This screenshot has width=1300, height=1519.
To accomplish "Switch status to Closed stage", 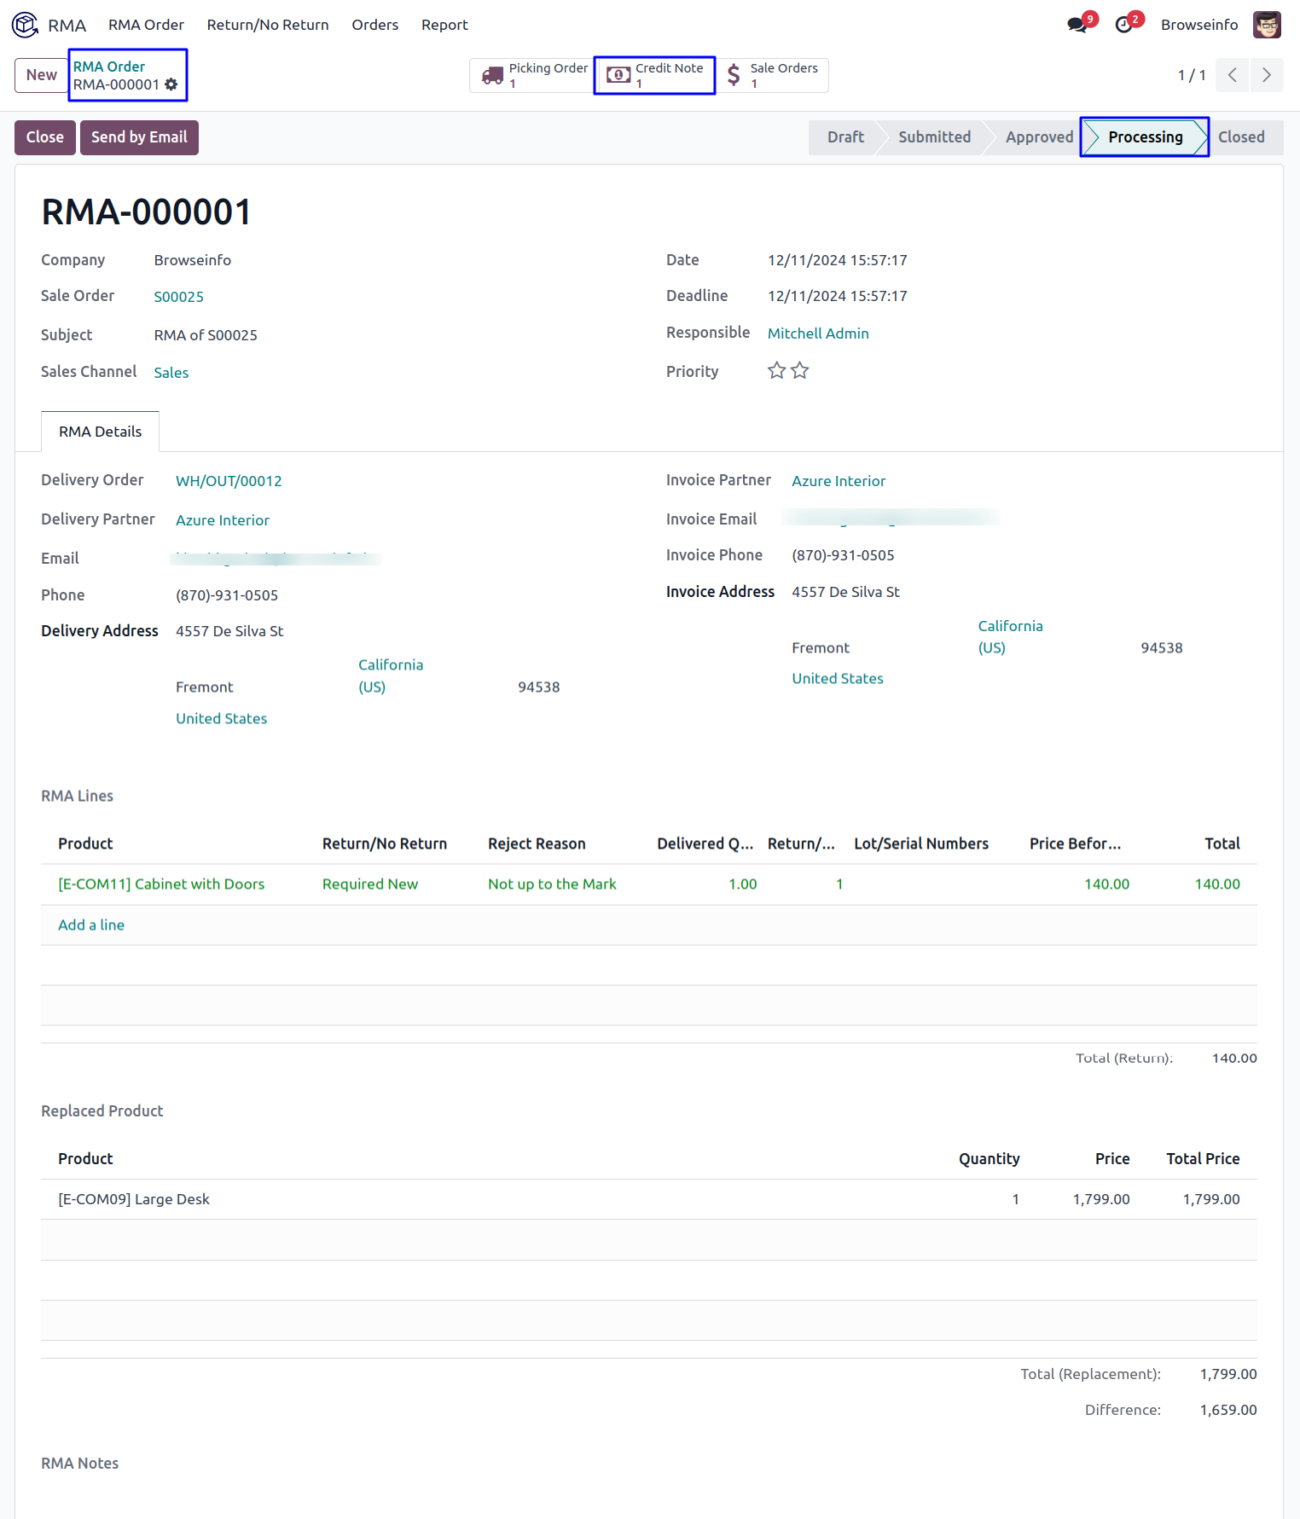I will pos(1240,137).
